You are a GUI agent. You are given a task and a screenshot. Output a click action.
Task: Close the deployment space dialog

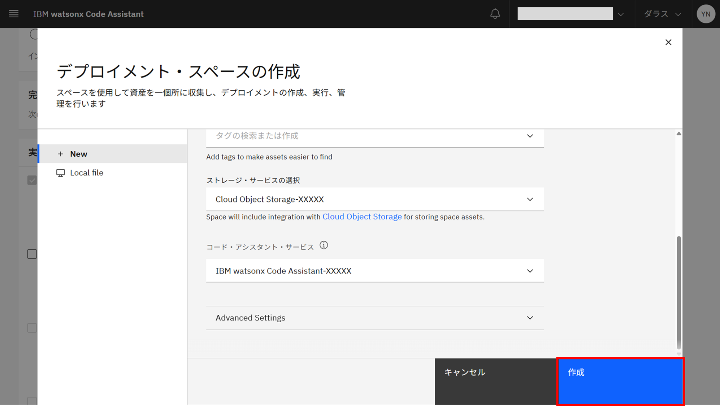click(x=668, y=42)
